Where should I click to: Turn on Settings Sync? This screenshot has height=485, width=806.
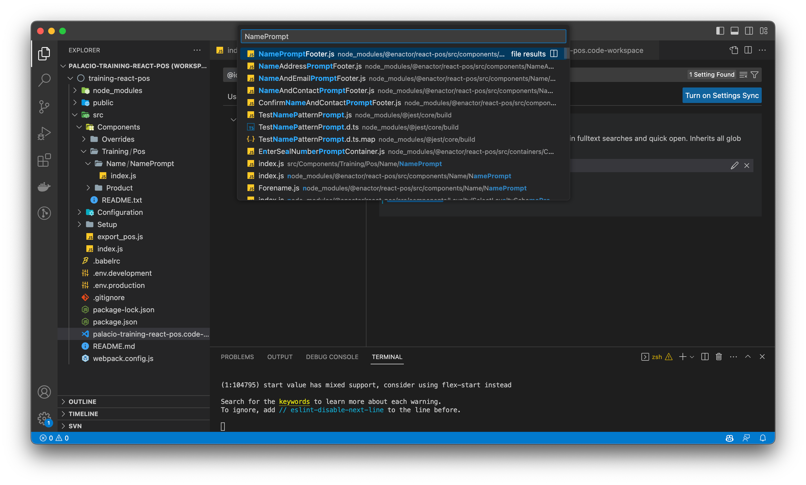click(x=722, y=96)
